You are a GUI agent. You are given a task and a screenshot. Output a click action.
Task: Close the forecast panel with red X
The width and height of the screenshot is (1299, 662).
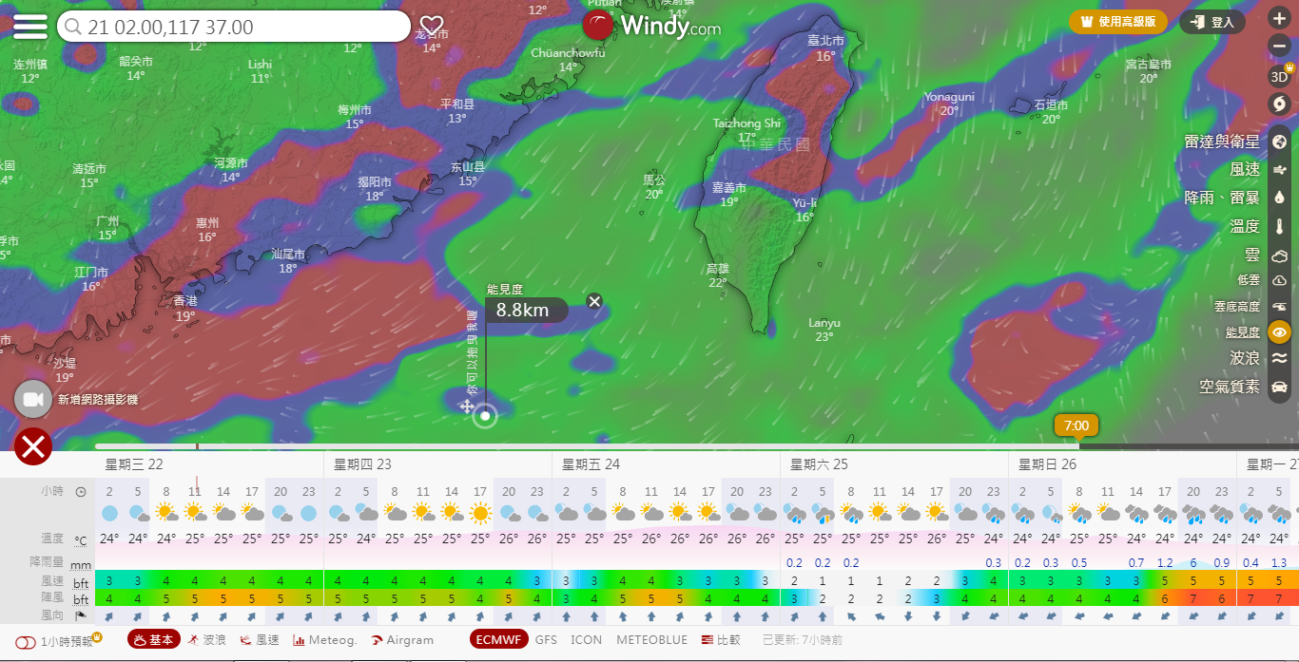coord(32,445)
